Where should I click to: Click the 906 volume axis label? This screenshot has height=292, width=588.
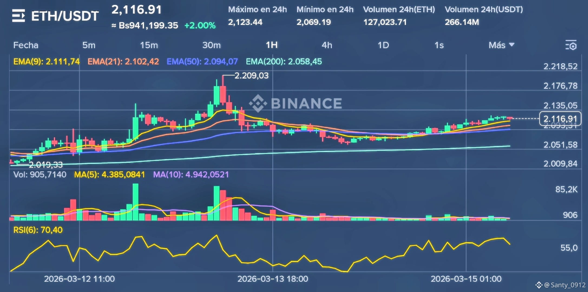tap(570, 215)
